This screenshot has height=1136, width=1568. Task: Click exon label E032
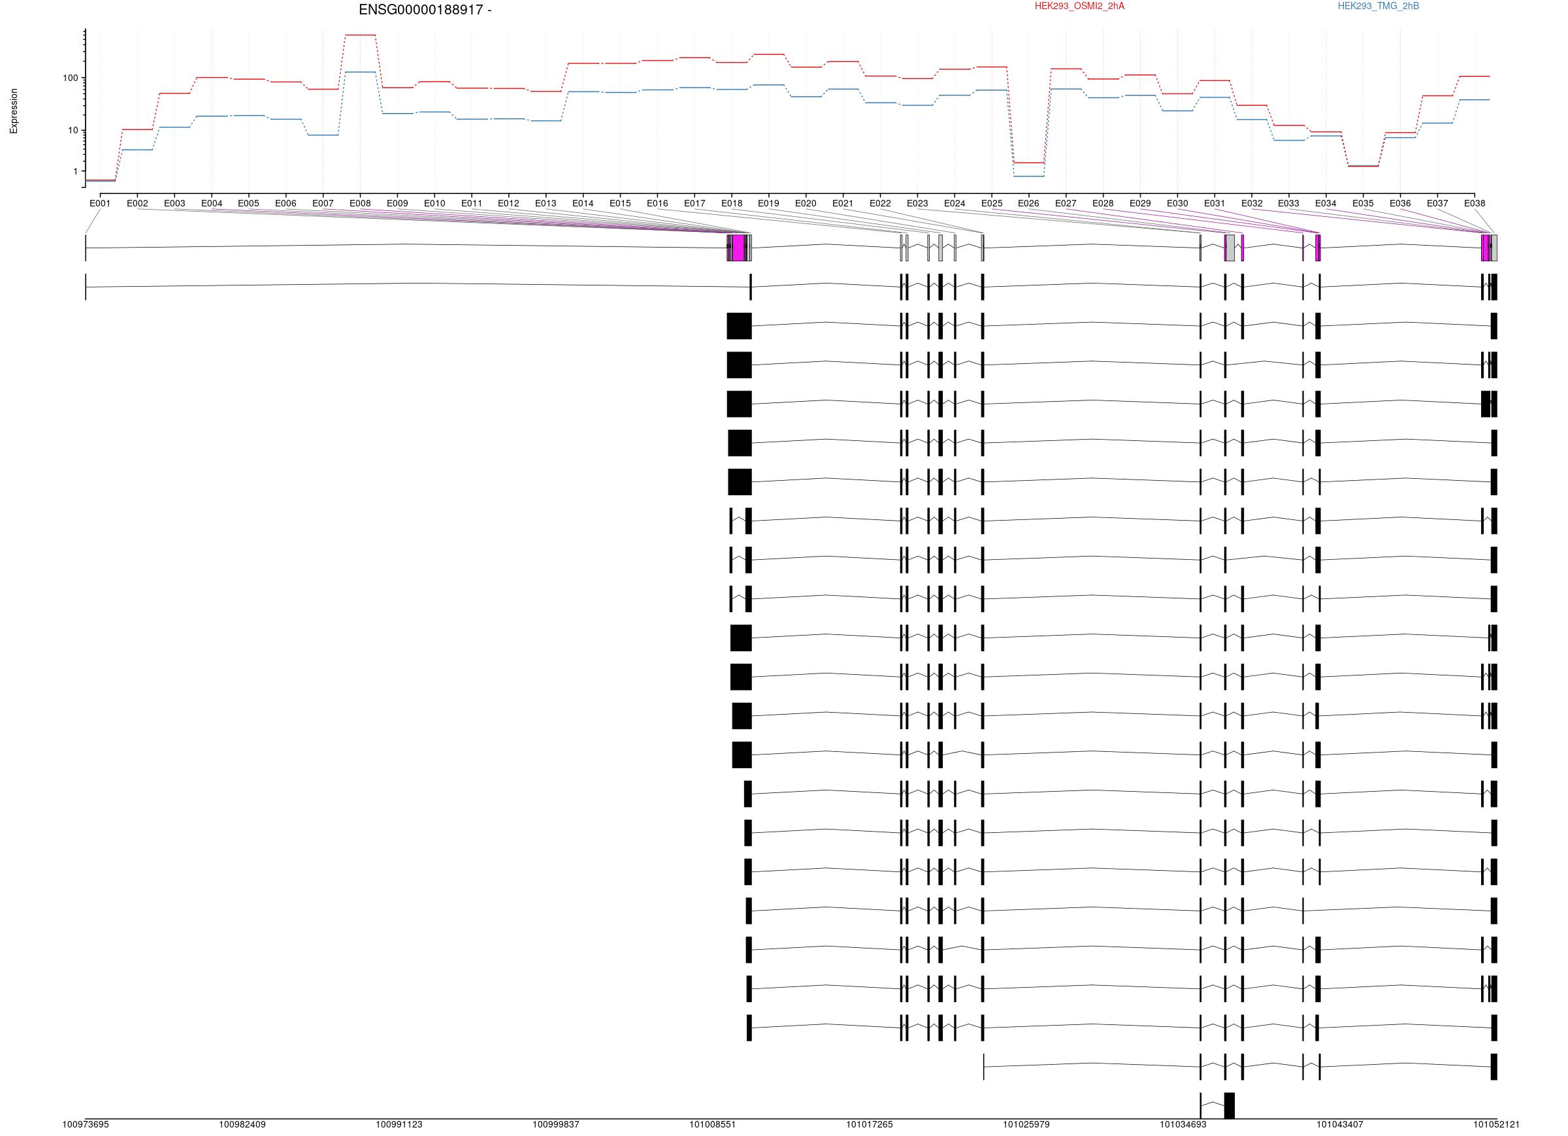click(x=1251, y=203)
